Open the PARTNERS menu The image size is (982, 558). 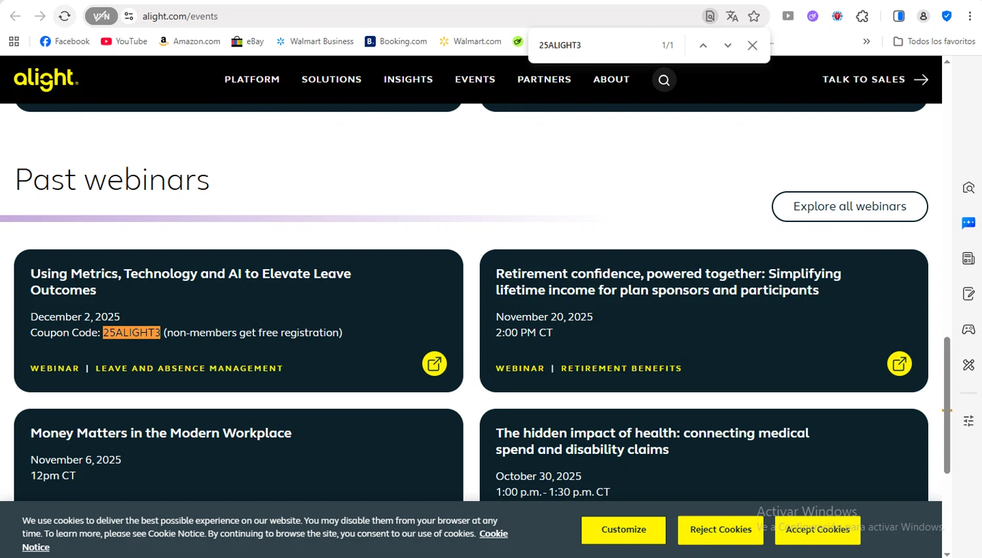point(544,79)
